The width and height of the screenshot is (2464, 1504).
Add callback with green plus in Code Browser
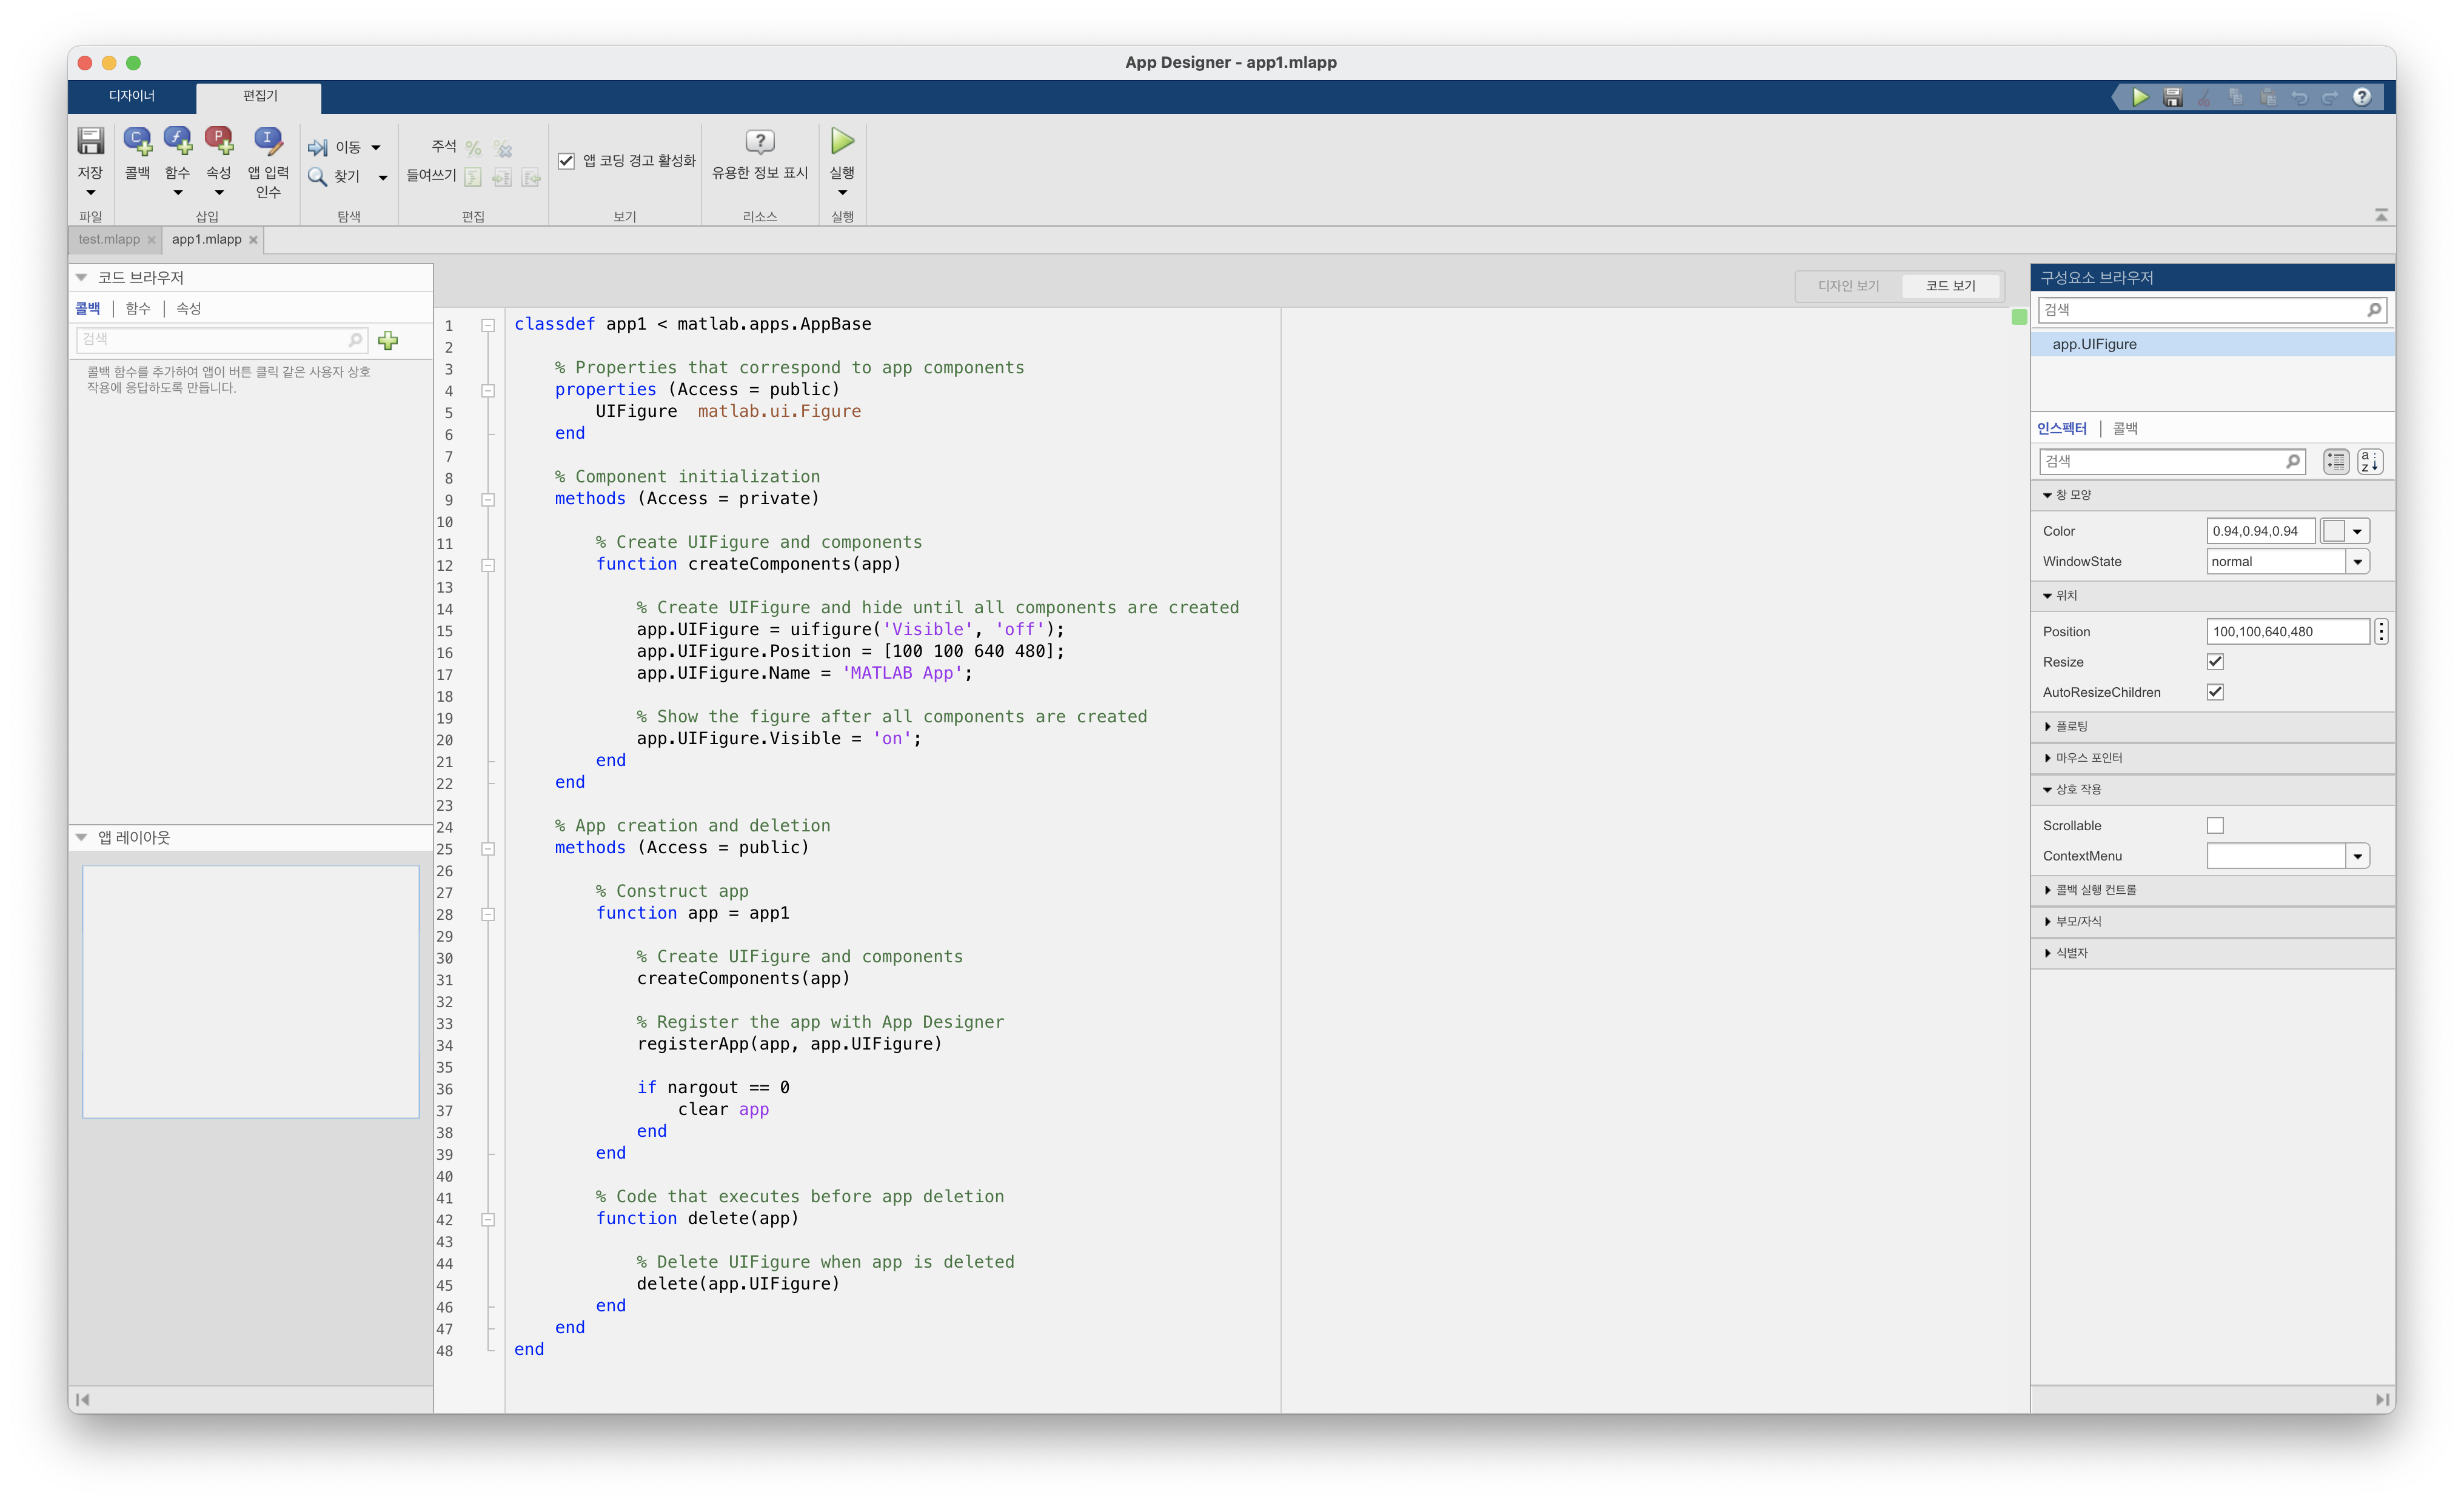pos(388,341)
